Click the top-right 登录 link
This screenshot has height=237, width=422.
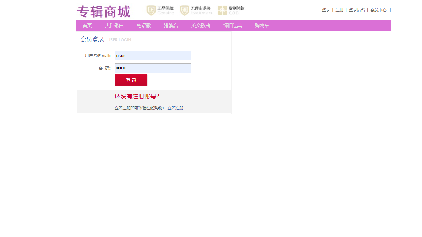tap(326, 10)
